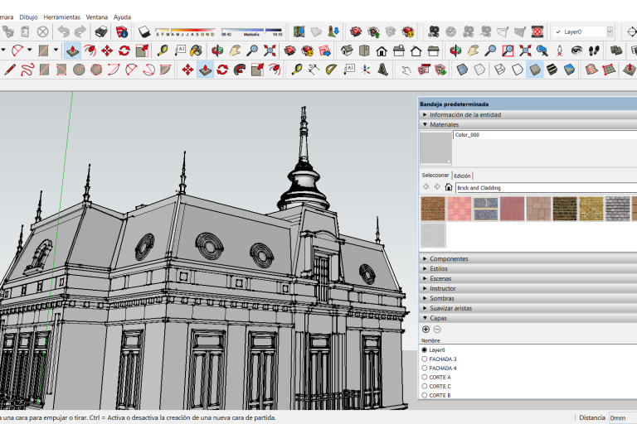Open the Brick and Cladding library dropdown
The height and width of the screenshot is (424, 637).
[x=546, y=187]
